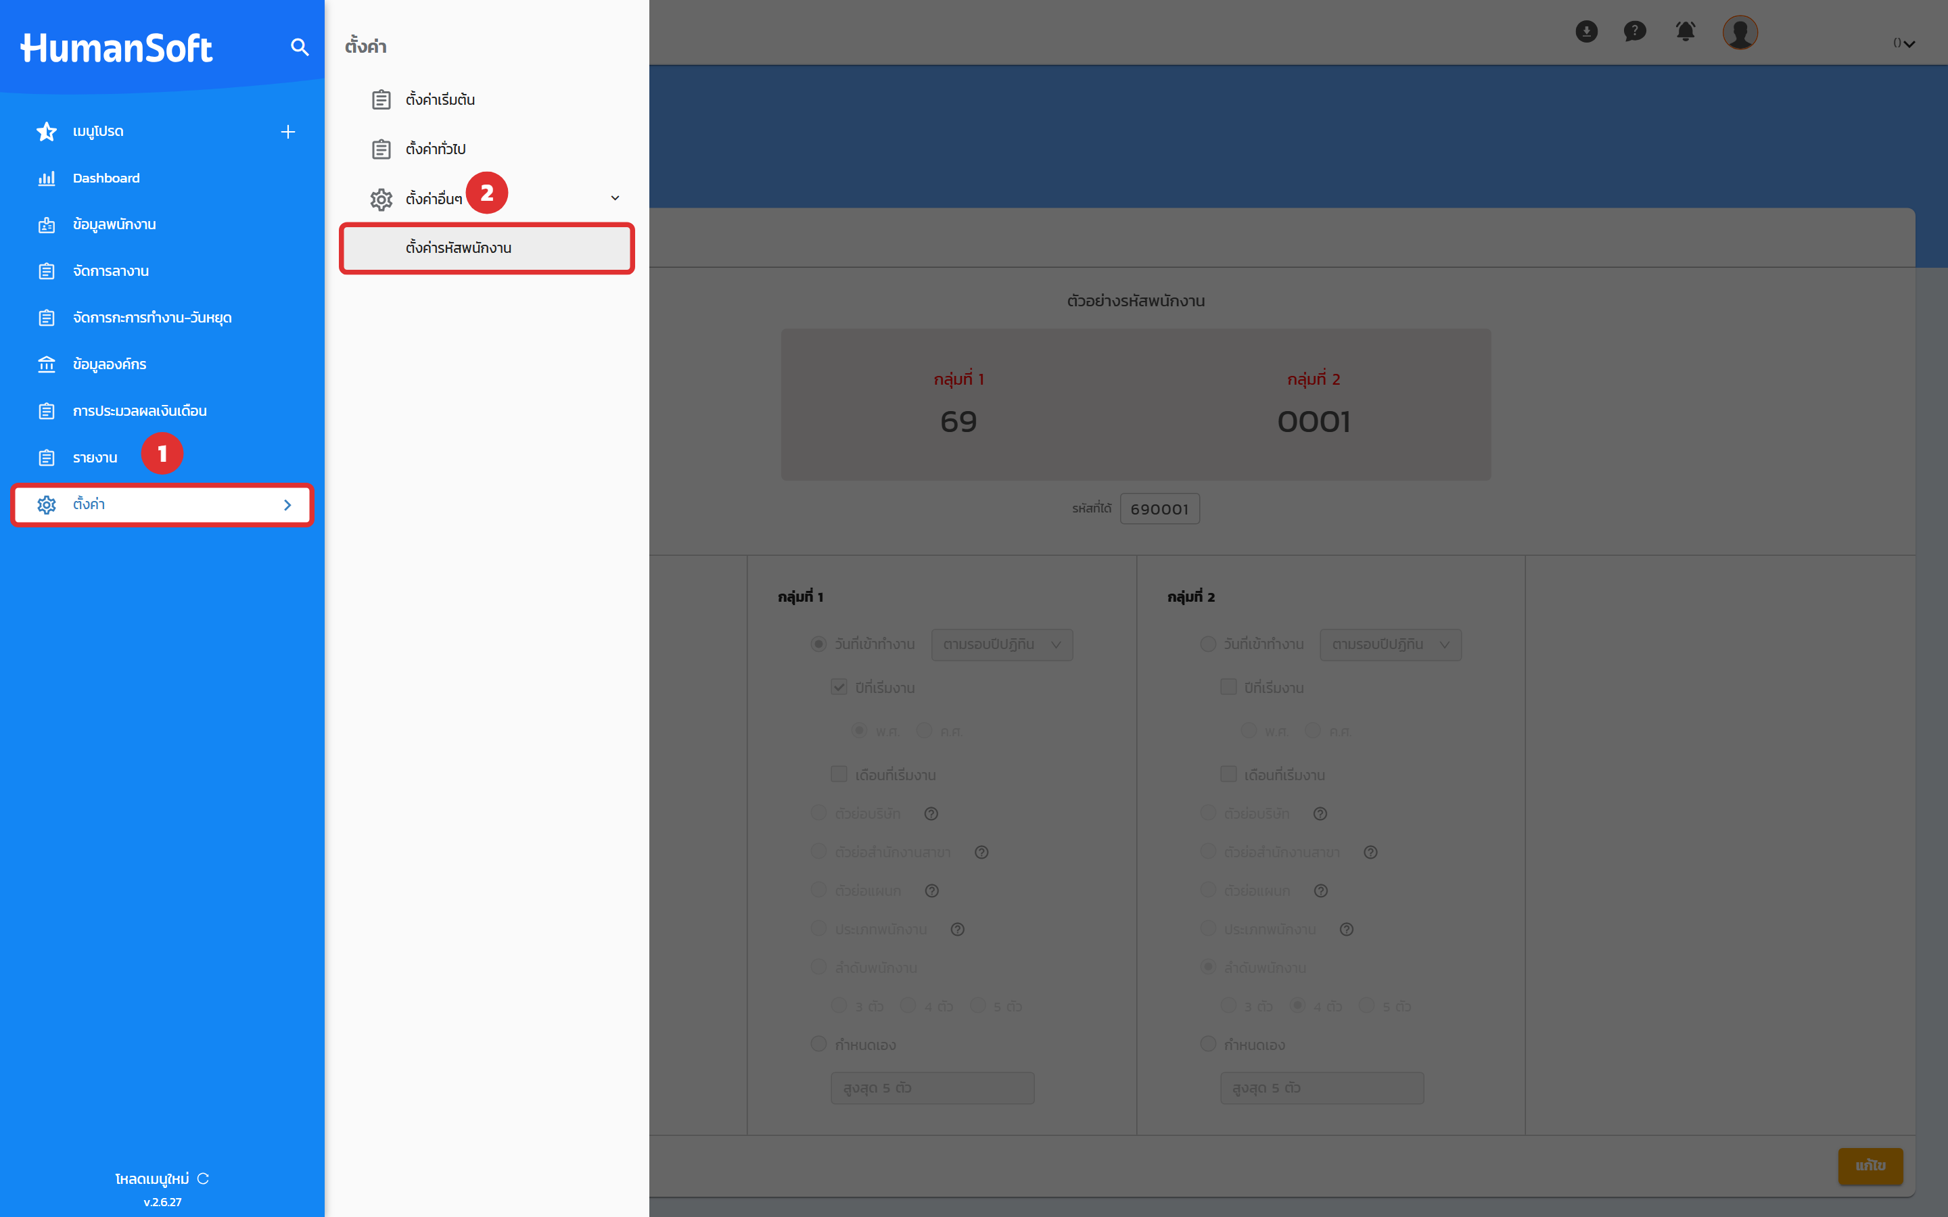The width and height of the screenshot is (1948, 1217).
Task: Toggle เดือนที่เริ่มงาน checkbox in กลุ่มที่ 1
Action: [x=839, y=774]
